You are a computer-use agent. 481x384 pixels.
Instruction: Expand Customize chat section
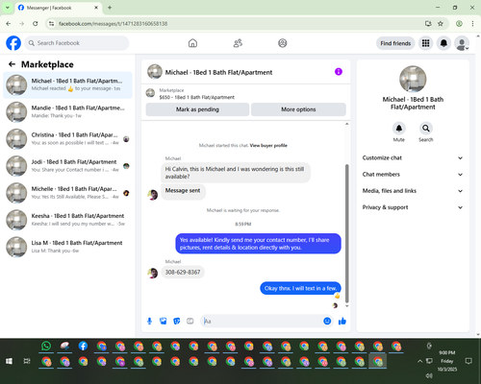click(413, 157)
